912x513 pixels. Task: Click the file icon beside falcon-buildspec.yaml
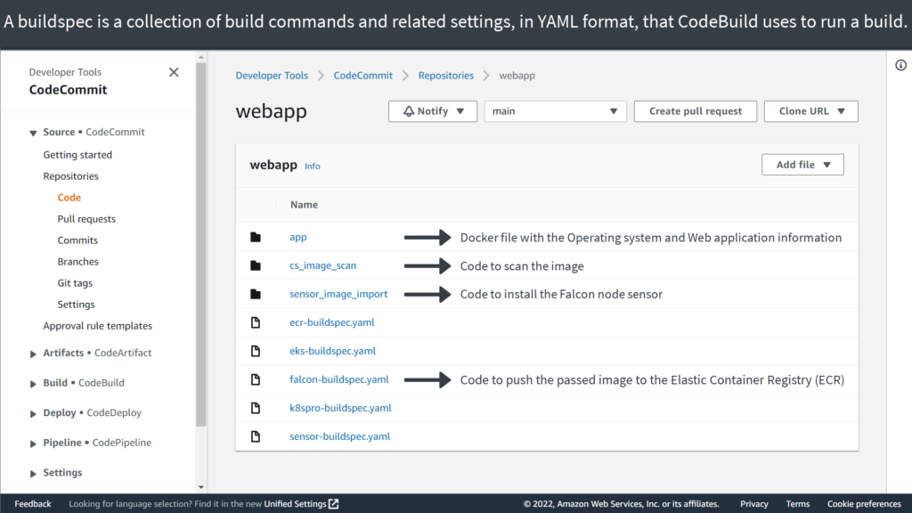[256, 379]
